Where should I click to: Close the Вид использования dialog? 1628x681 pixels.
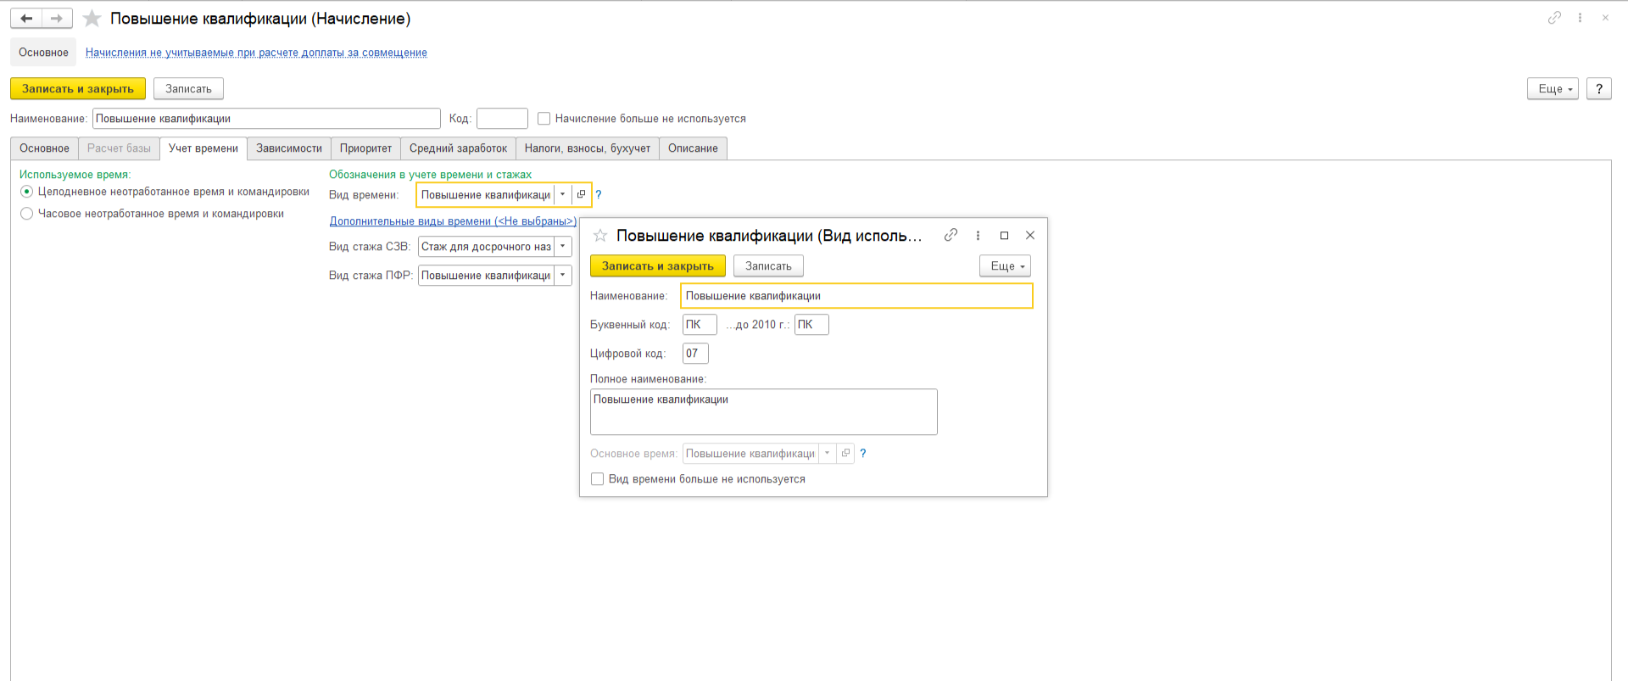(x=1030, y=235)
